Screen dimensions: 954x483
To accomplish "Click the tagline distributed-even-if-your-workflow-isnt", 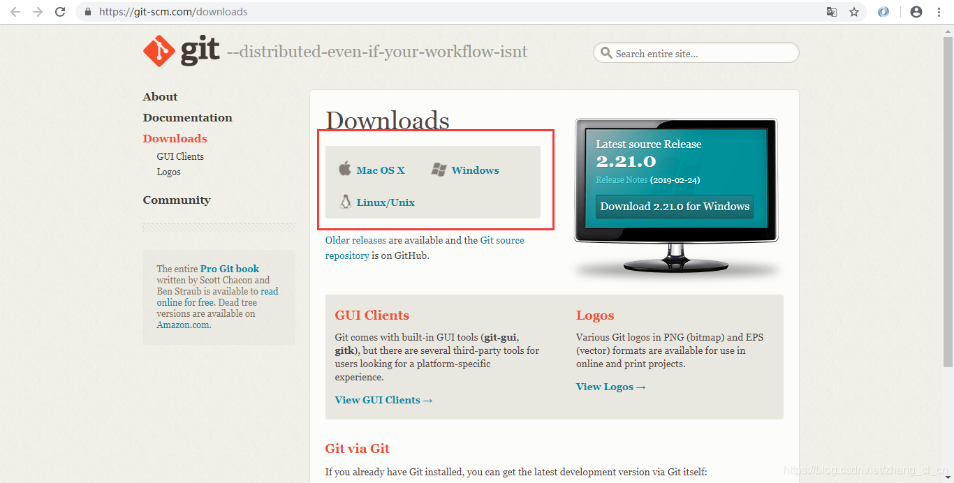I will pos(377,52).
